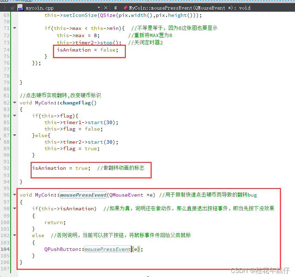Click 'this->timer2->start(30);' line
295x277 pixels.
(x=81, y=142)
